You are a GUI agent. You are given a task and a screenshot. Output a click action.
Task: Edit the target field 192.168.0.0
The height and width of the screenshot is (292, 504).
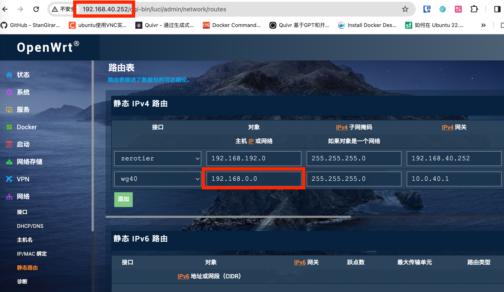[254, 179]
